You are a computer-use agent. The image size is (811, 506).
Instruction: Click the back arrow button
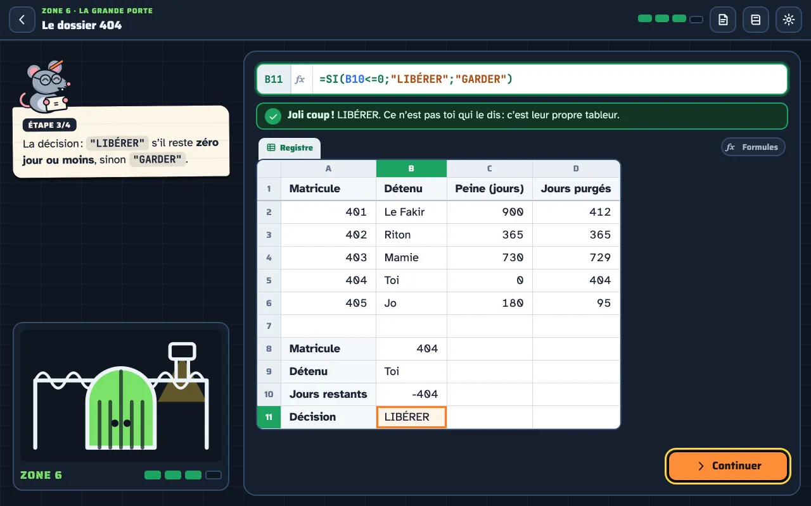[x=22, y=20]
